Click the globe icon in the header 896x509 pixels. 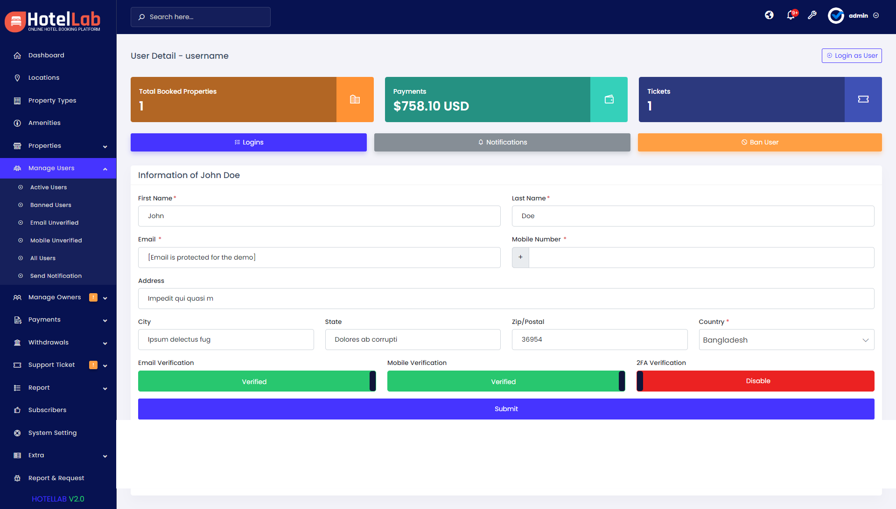point(769,15)
